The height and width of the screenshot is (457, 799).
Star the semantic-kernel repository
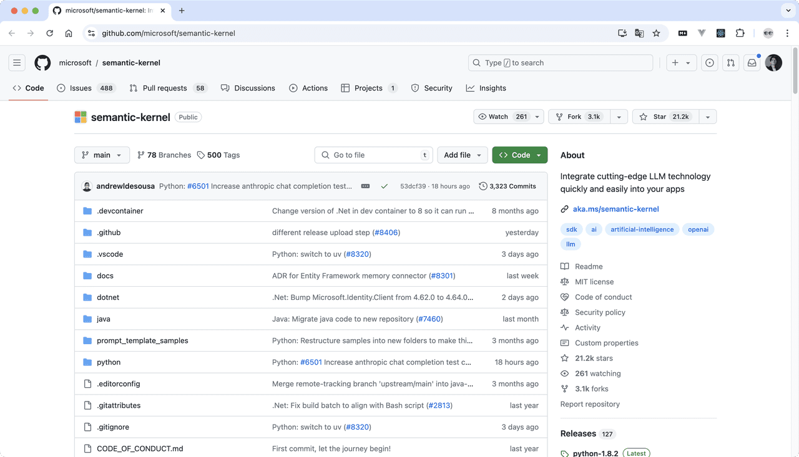[664, 117]
